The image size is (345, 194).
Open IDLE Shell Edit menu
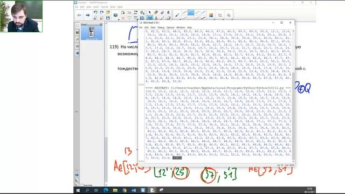[146, 27]
